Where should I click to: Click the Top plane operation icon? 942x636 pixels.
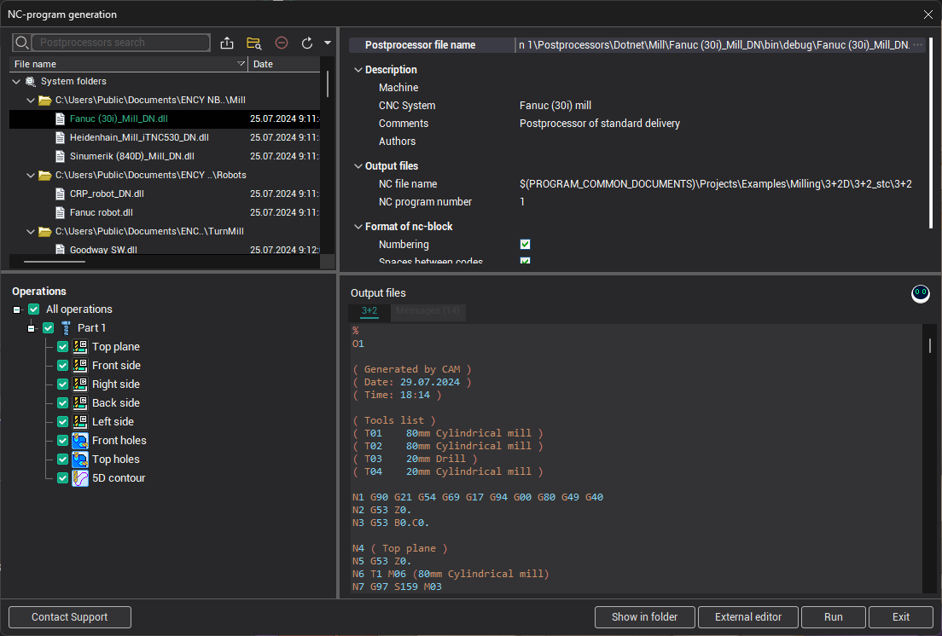(x=81, y=347)
